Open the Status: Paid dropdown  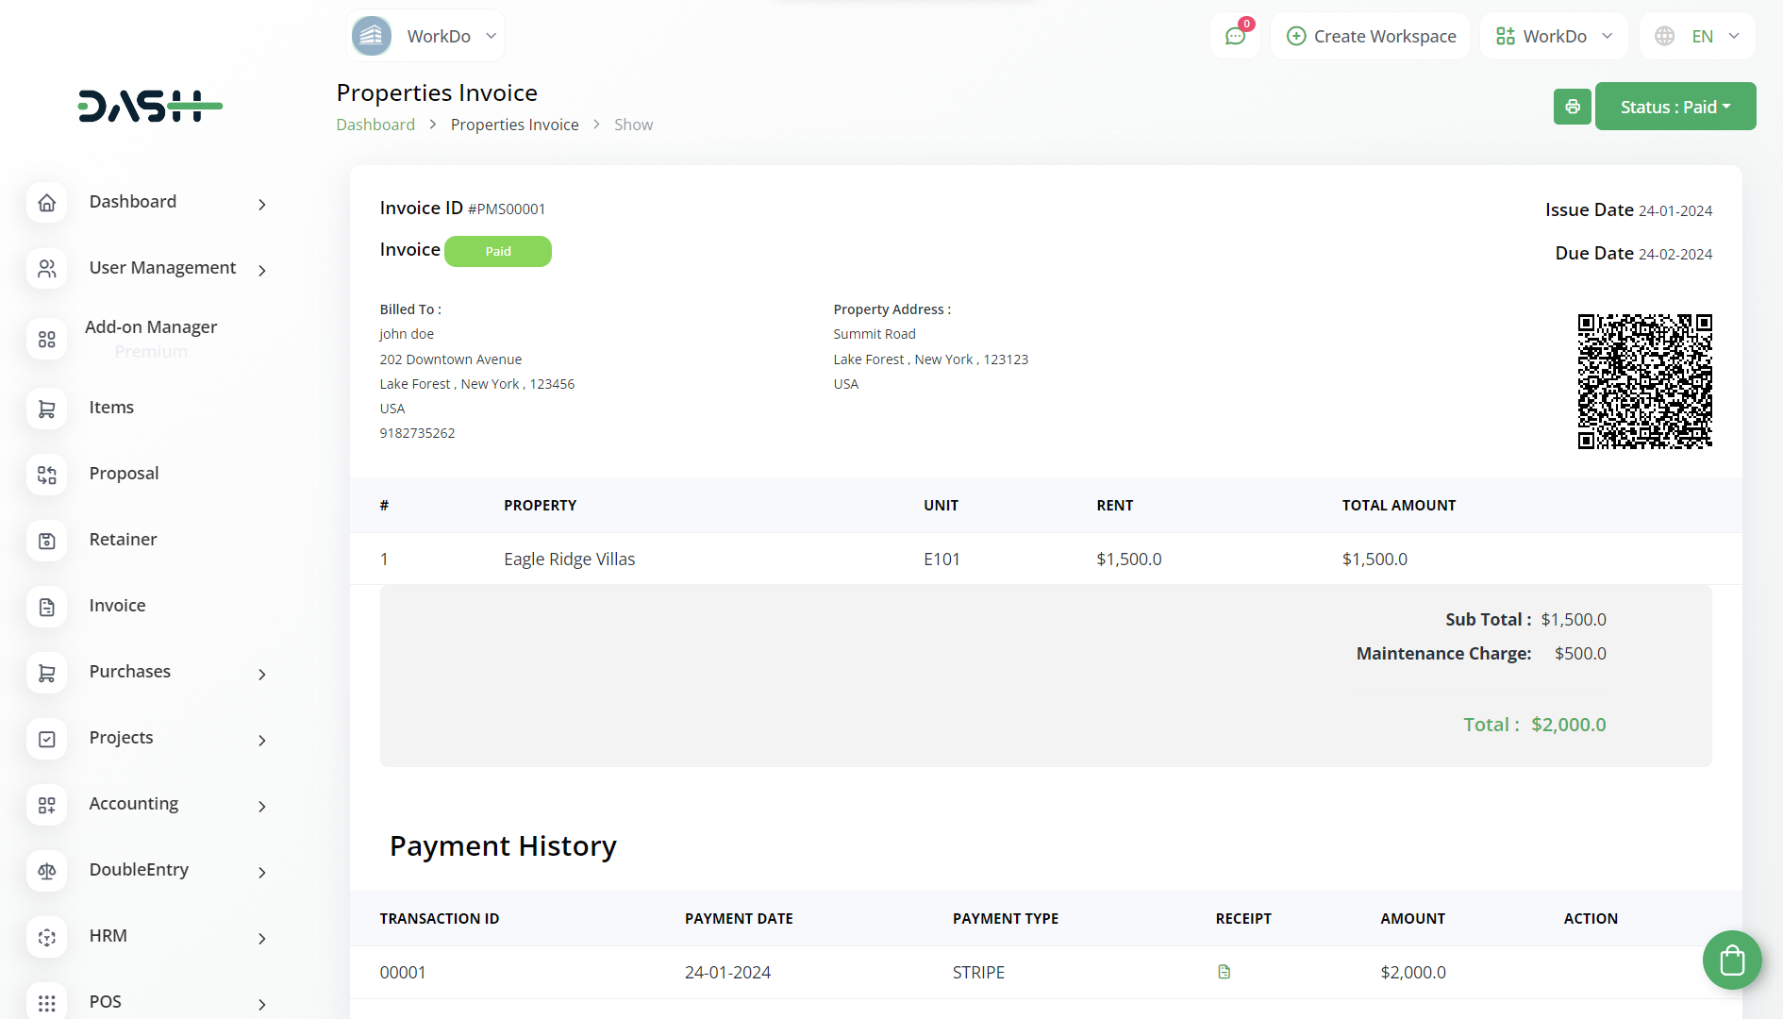(x=1675, y=107)
